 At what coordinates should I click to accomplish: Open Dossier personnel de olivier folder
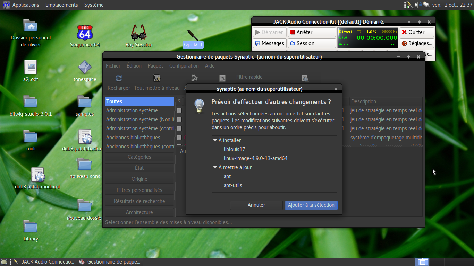click(x=31, y=25)
